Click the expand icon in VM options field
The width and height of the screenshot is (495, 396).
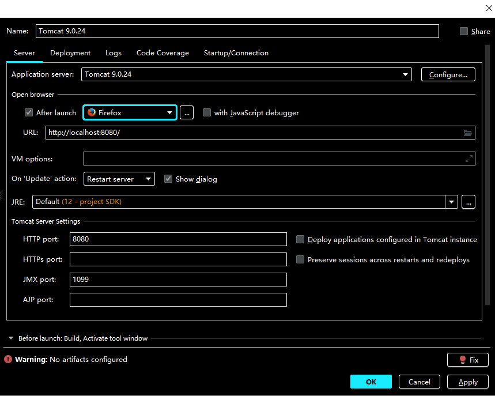point(469,159)
